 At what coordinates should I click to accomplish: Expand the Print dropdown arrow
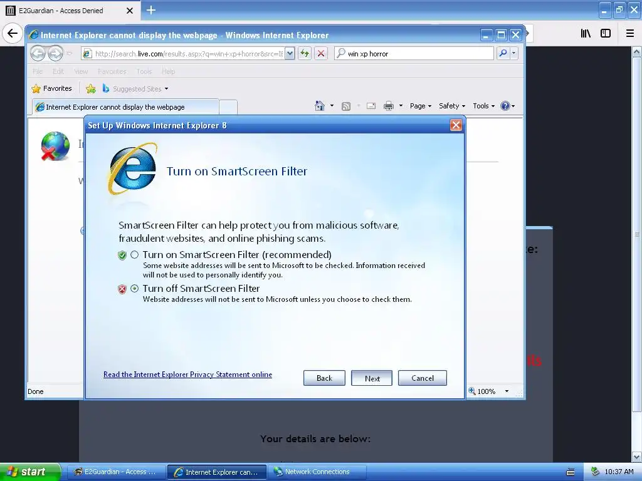[x=401, y=106]
